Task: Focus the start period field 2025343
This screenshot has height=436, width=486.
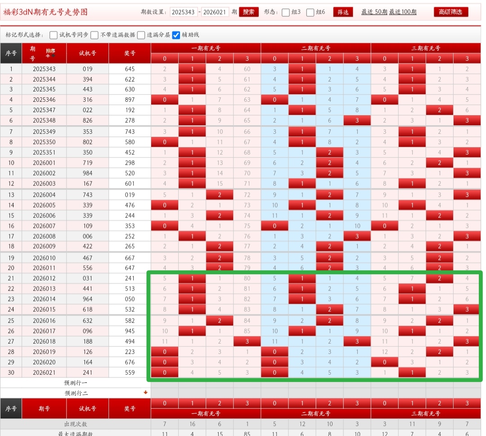Action: tap(184, 12)
